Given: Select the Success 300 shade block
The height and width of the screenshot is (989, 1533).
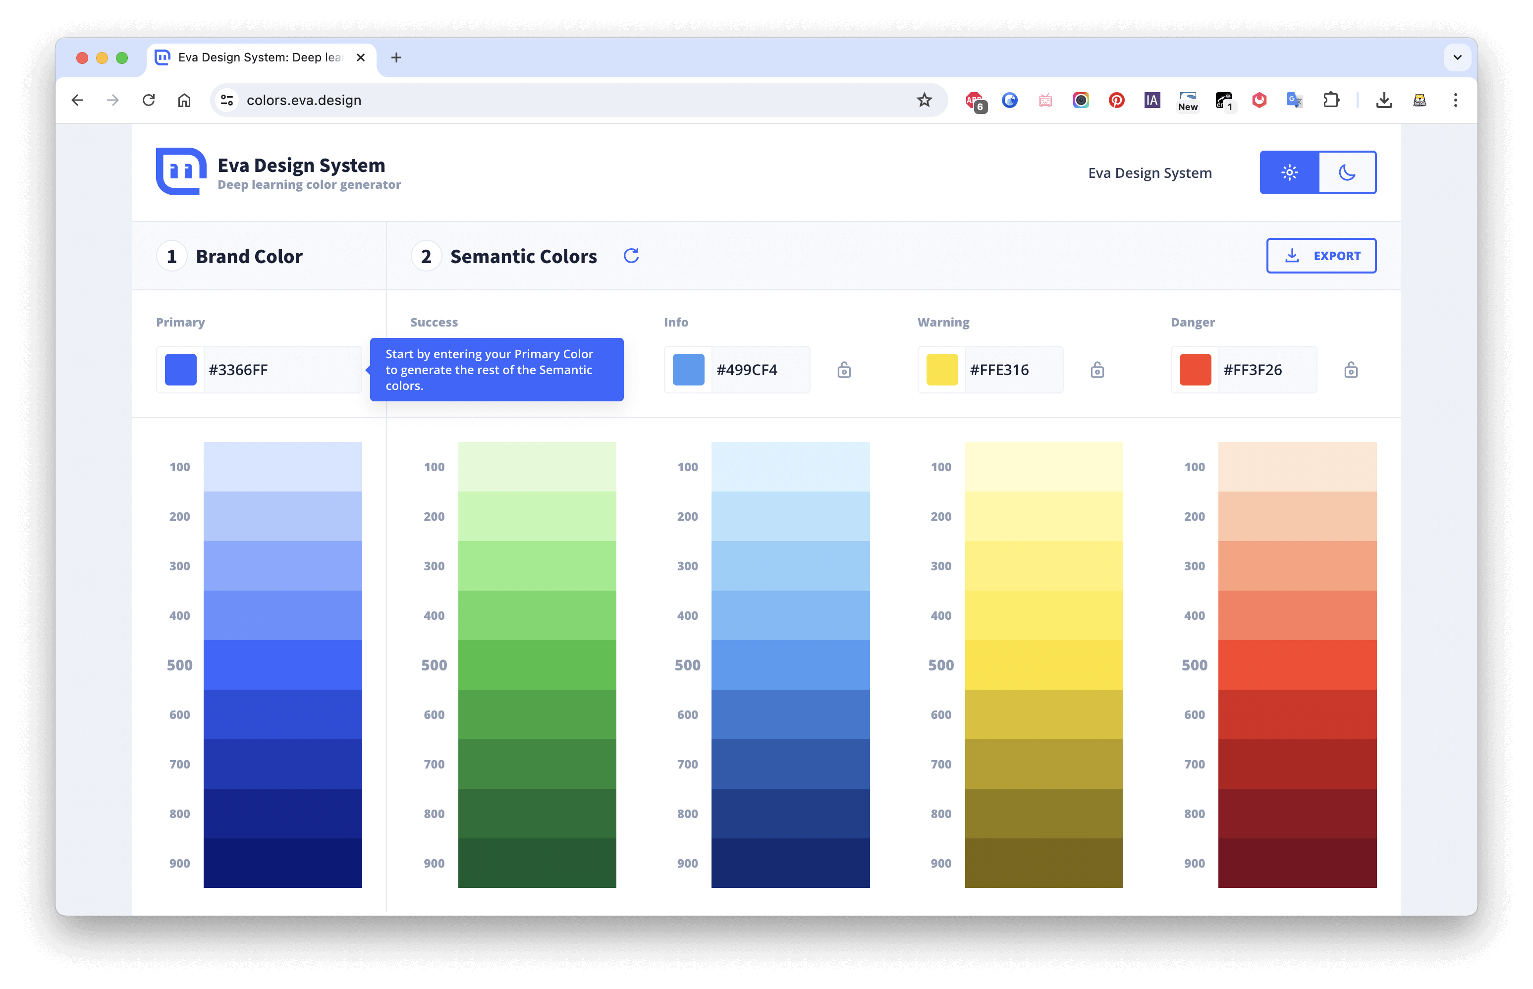Looking at the screenshot, I should tap(537, 566).
